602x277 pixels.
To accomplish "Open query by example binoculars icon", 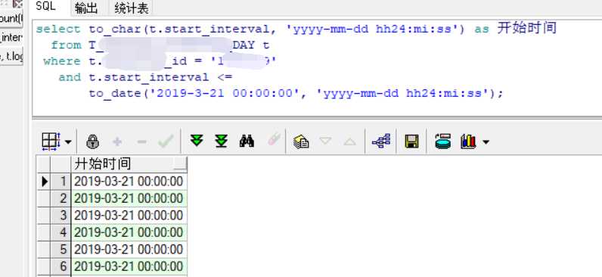I will [x=247, y=141].
